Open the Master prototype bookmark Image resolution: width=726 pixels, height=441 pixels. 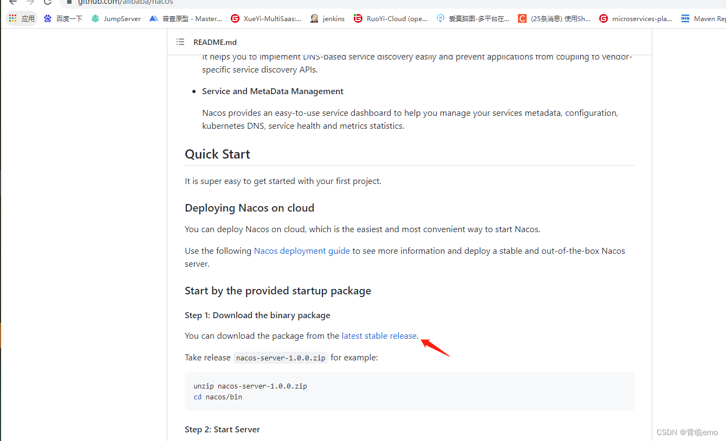click(186, 18)
